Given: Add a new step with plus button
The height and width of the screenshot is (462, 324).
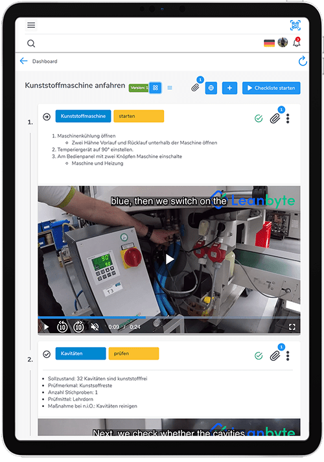Looking at the screenshot, I should (230, 88).
